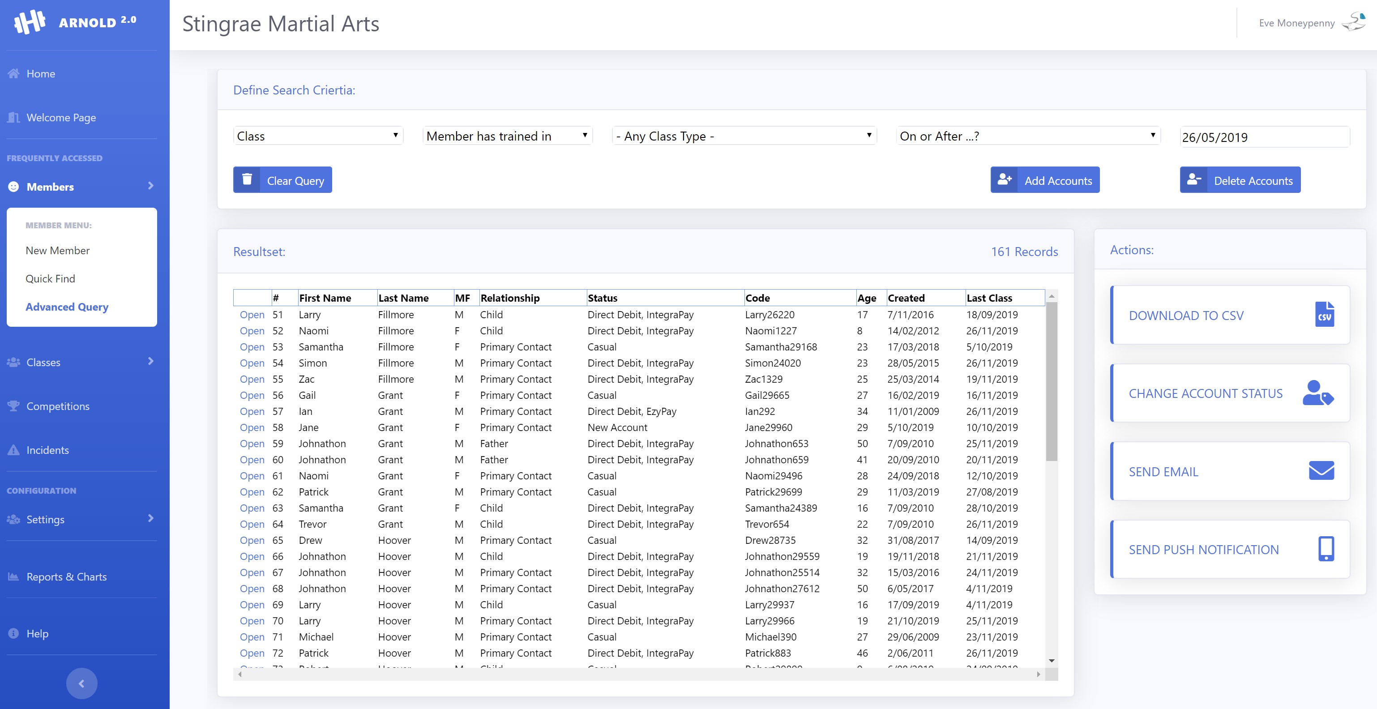The width and height of the screenshot is (1377, 709).
Task: Open the 'Any Class Type' dropdown
Action: click(744, 136)
